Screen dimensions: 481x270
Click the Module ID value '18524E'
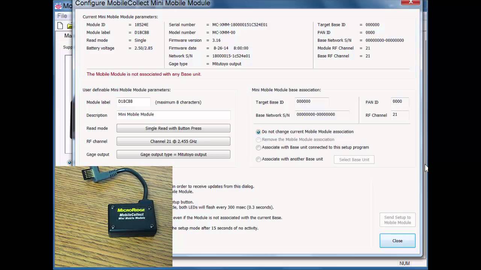click(141, 25)
